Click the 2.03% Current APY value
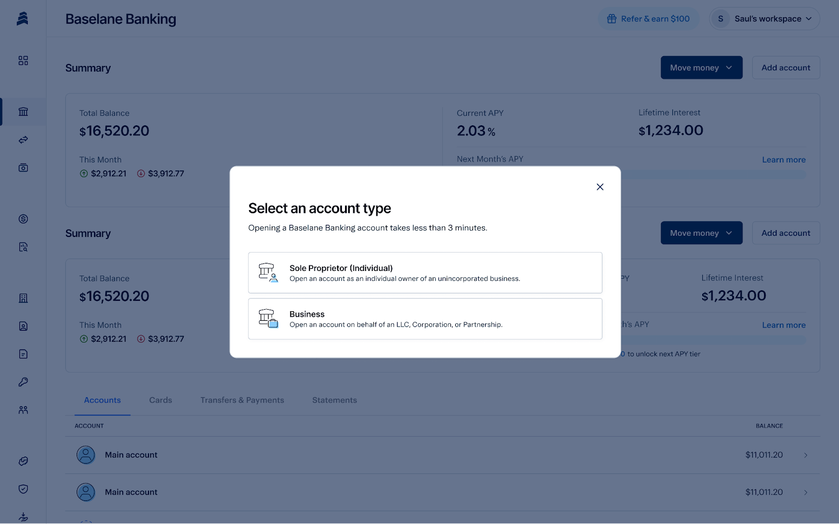This screenshot has width=839, height=524. click(x=476, y=131)
